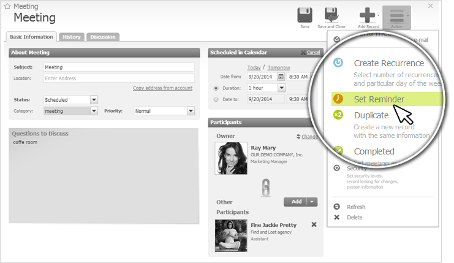The image size is (454, 263).
Task: Click the Save and Close icon
Action: (331, 15)
